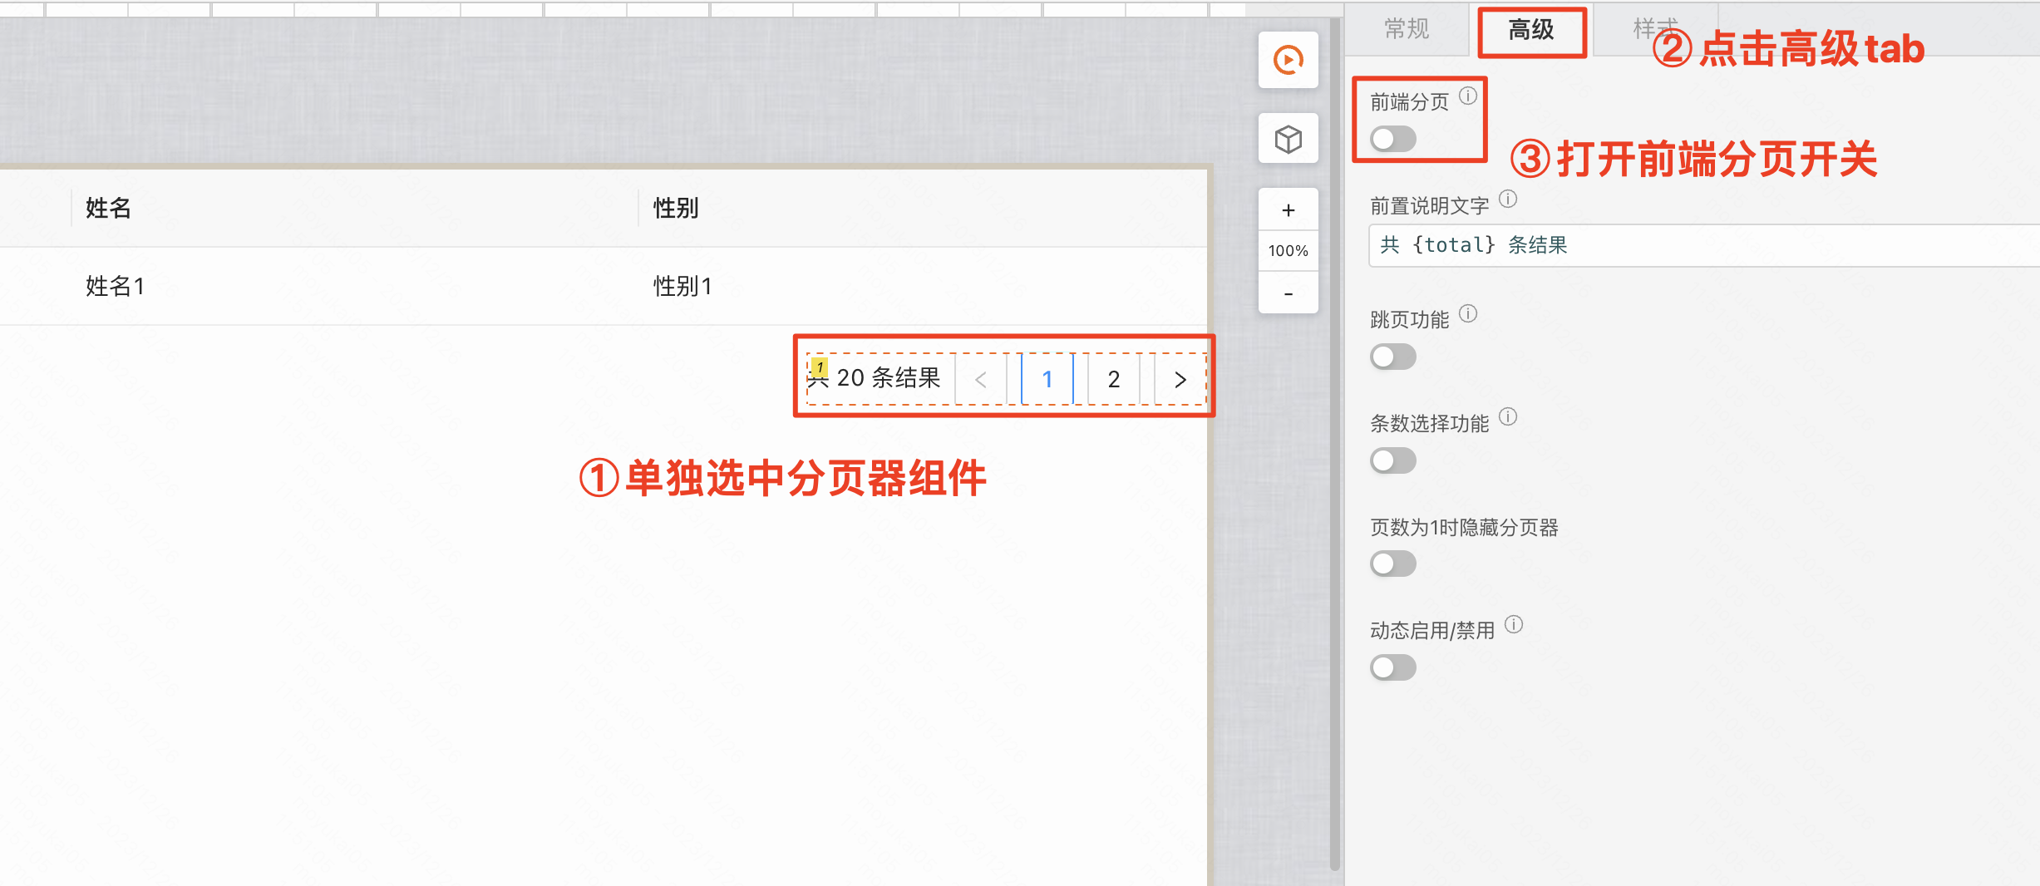The width and height of the screenshot is (2040, 886).
Task: Click the canvas vertical scrollbar
Action: click(1335, 443)
